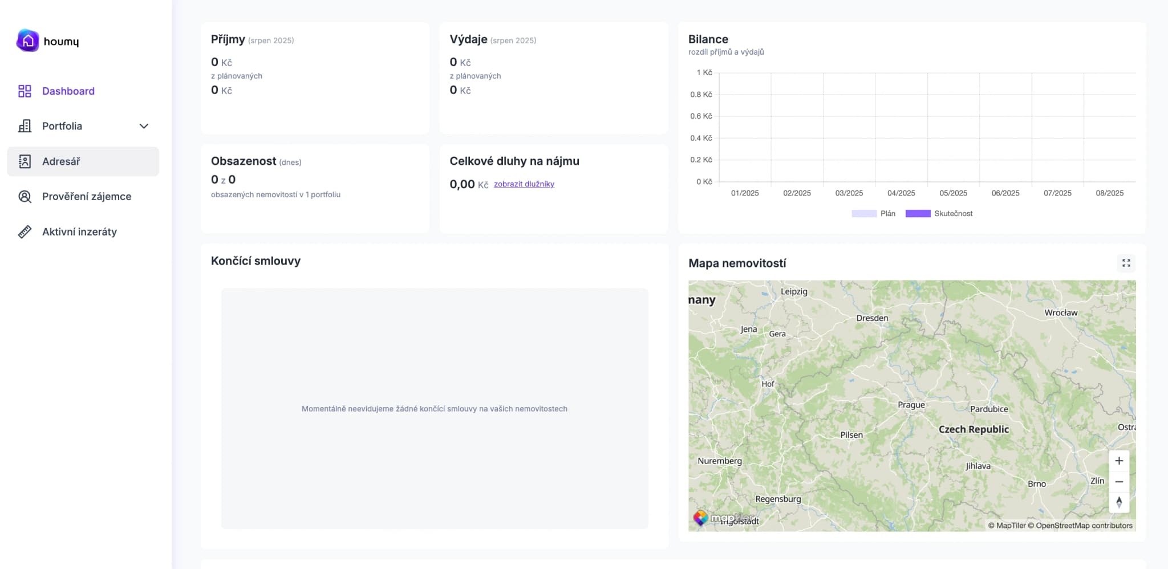The width and height of the screenshot is (1168, 569).
Task: Select the Adresář menu entry
Action: 60,161
